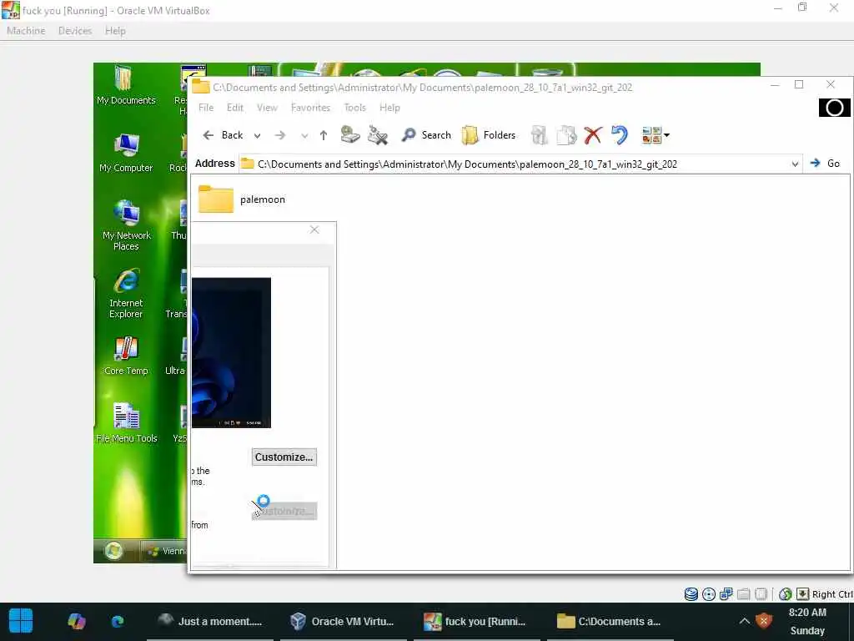Image resolution: width=854 pixels, height=641 pixels.
Task: Open the VirtualBox Devices menu
Action: coord(75,31)
